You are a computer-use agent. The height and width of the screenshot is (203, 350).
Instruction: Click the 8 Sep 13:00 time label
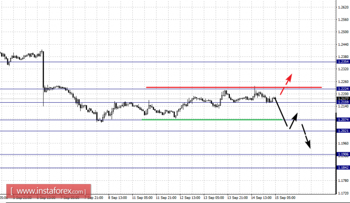(x=118, y=198)
